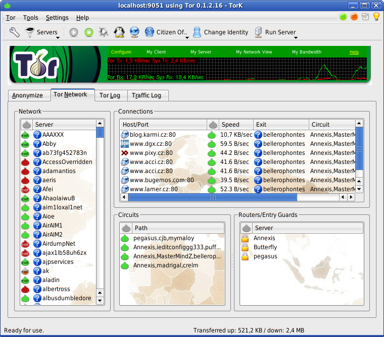The width and height of the screenshot is (384, 337).
Task: Sort connections by Exit column header
Action: (281, 125)
